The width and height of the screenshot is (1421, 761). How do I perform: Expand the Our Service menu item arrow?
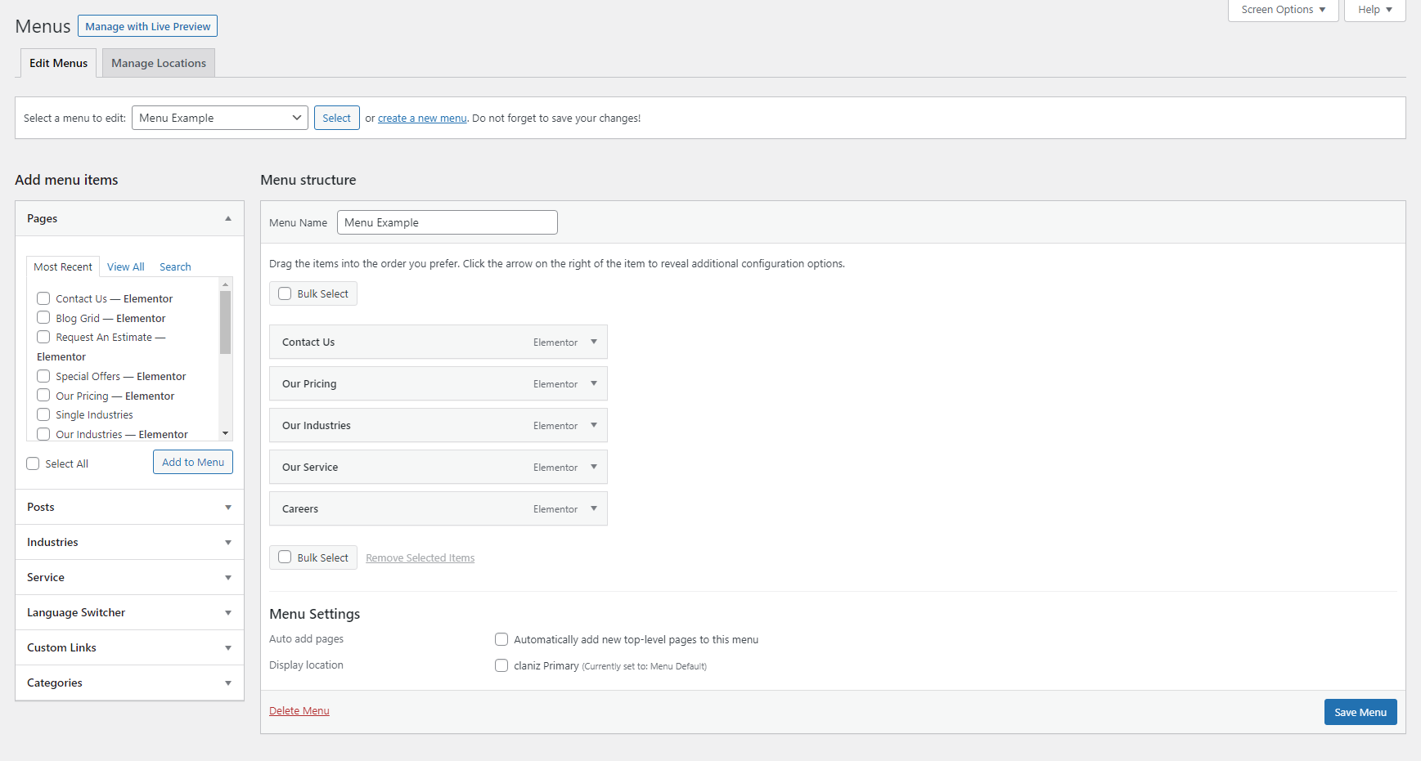(594, 468)
